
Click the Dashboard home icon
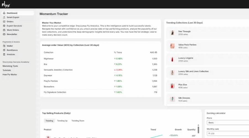point(4,13)
